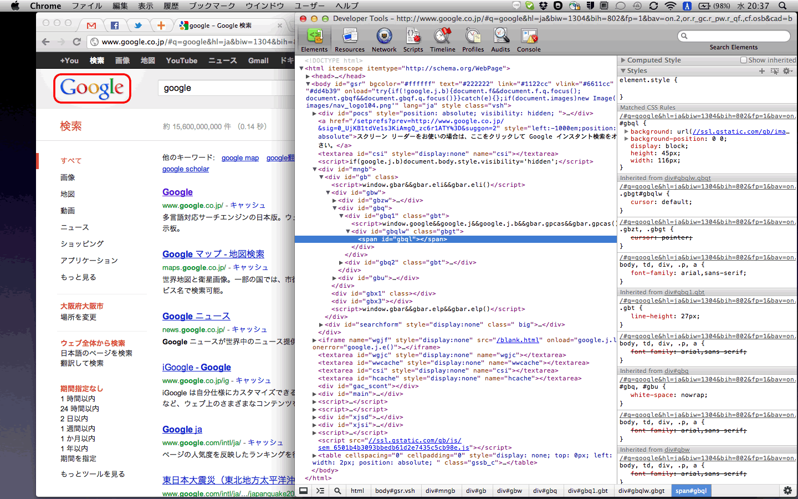Filter results to 24 時間以内
The width and height of the screenshot is (798, 499).
click(80, 409)
